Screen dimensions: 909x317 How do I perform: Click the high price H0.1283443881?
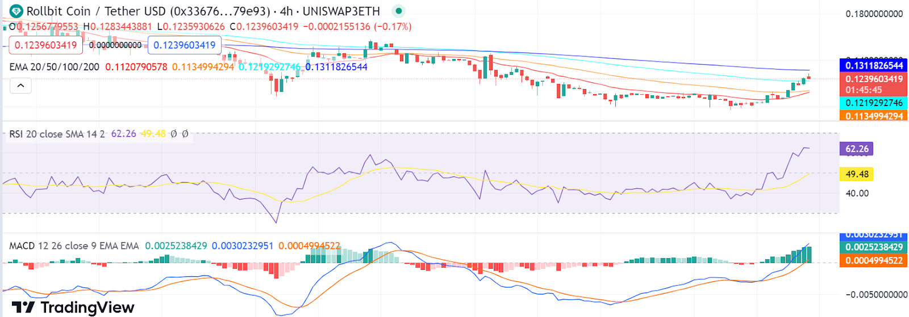tap(118, 27)
